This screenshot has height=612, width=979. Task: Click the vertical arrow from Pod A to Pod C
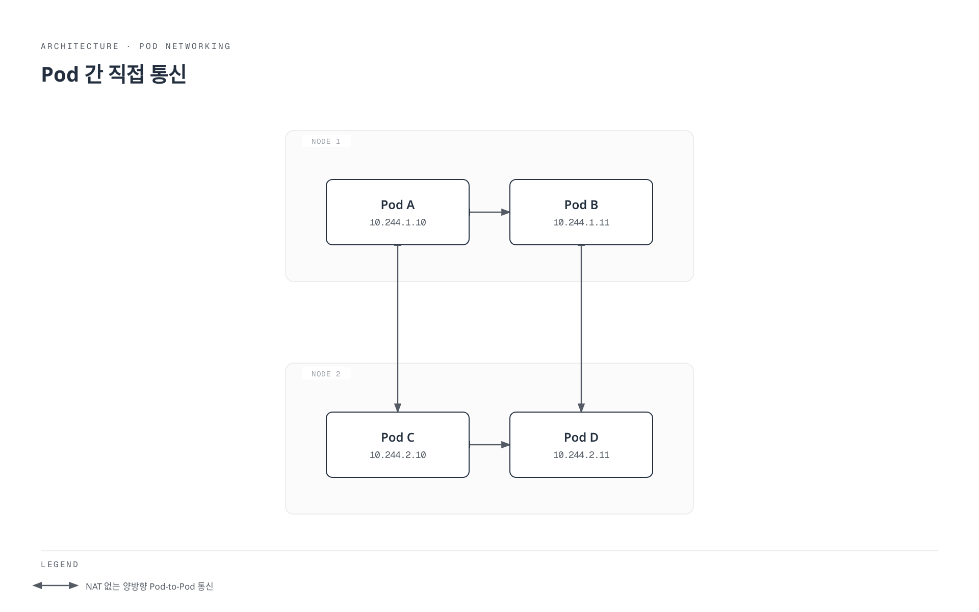point(398,328)
